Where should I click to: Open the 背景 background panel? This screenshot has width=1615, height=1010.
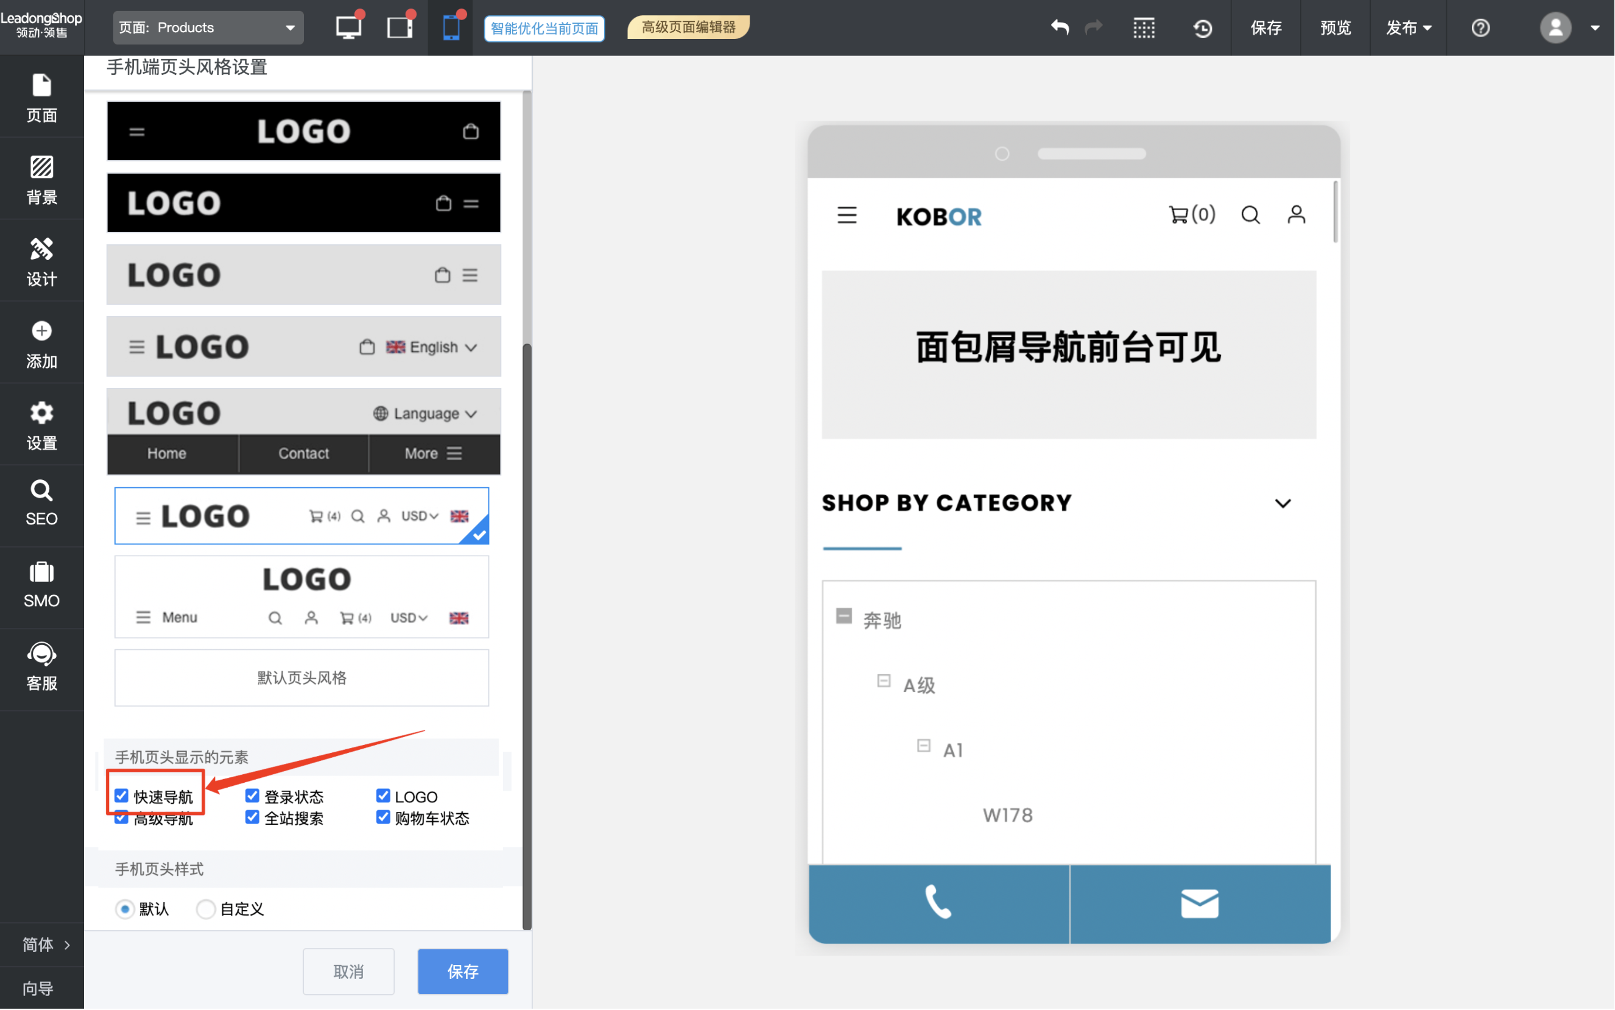pos(41,178)
